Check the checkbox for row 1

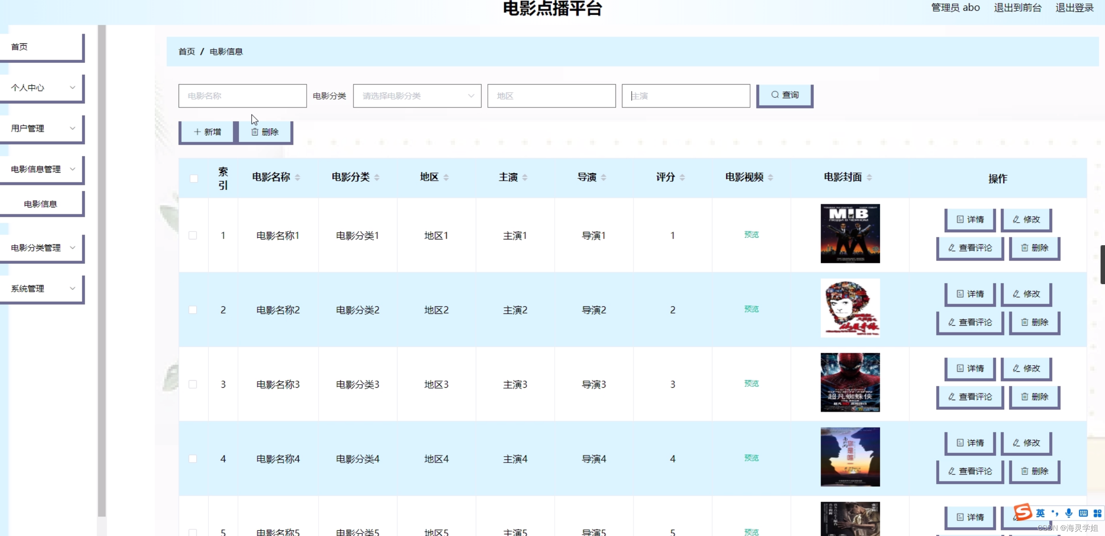[193, 235]
